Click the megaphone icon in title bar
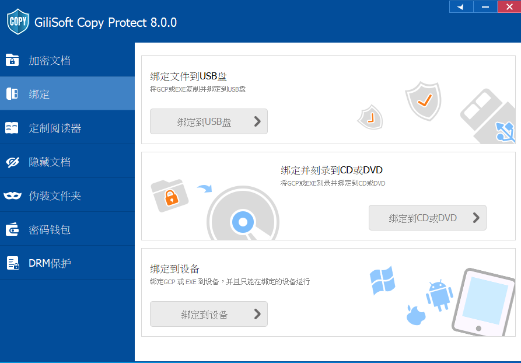 (x=461, y=6)
